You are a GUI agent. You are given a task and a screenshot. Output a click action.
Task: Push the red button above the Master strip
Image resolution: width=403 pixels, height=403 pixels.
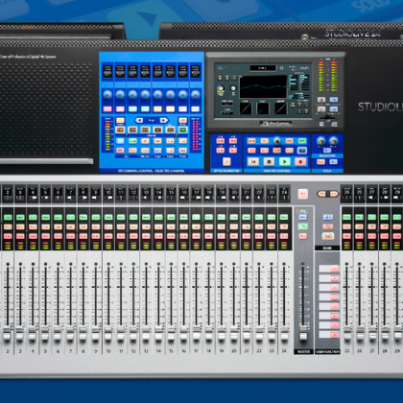302,194
